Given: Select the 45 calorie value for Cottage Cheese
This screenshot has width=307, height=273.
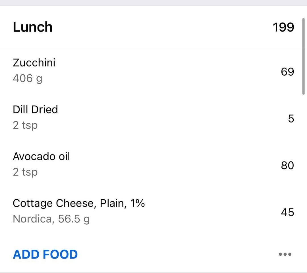Looking at the screenshot, I should tap(287, 212).
